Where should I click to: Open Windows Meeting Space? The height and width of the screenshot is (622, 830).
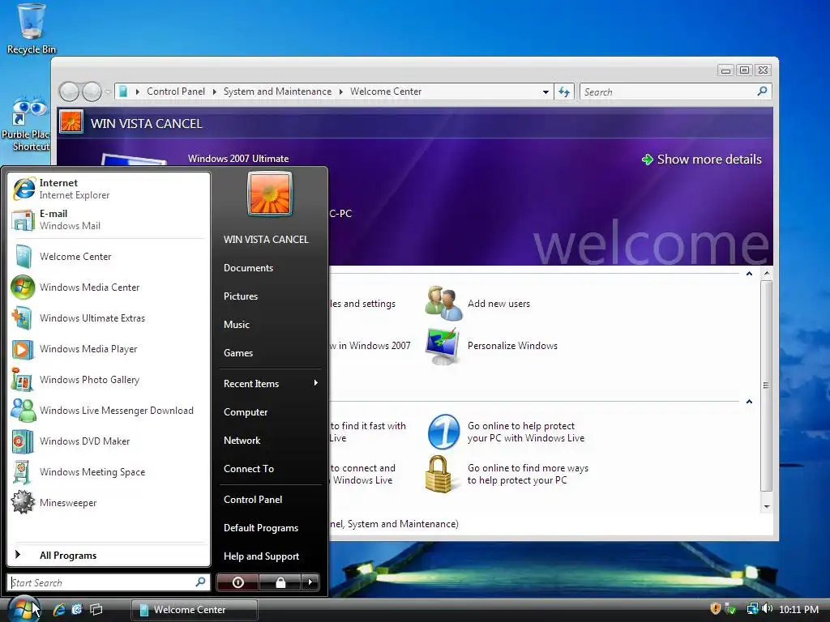point(109,472)
